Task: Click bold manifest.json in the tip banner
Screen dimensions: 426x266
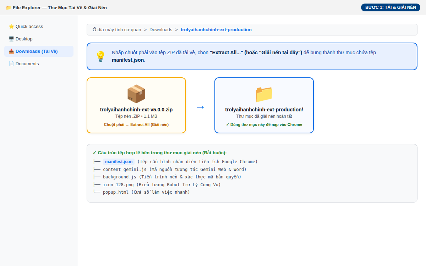Action: pos(128,60)
